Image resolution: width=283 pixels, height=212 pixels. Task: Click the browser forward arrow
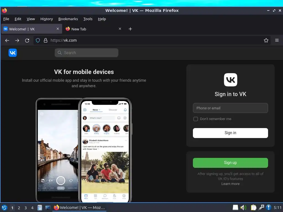click(x=17, y=40)
